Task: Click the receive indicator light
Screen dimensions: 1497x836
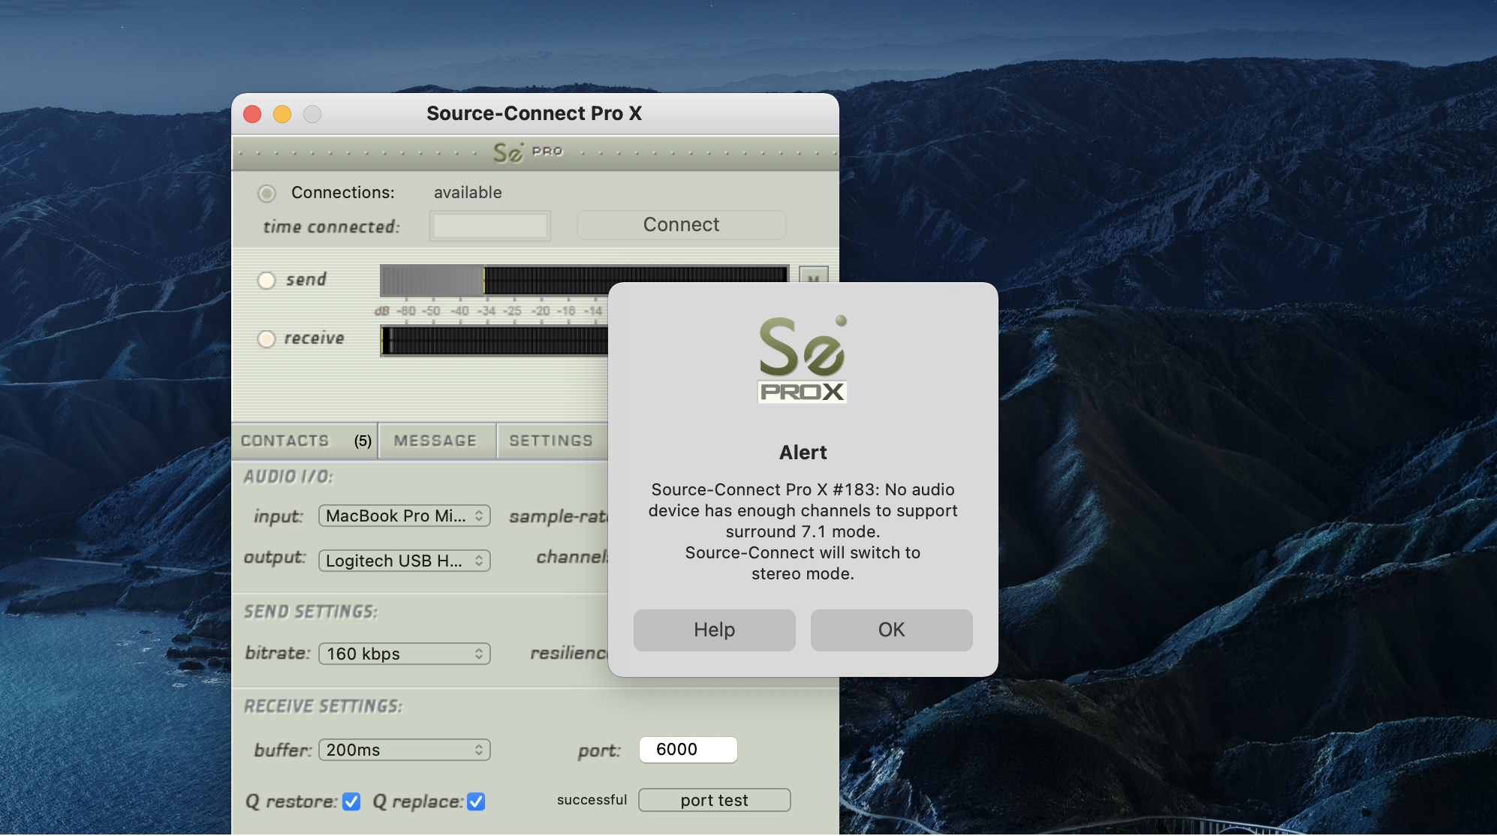Action: 267,338
